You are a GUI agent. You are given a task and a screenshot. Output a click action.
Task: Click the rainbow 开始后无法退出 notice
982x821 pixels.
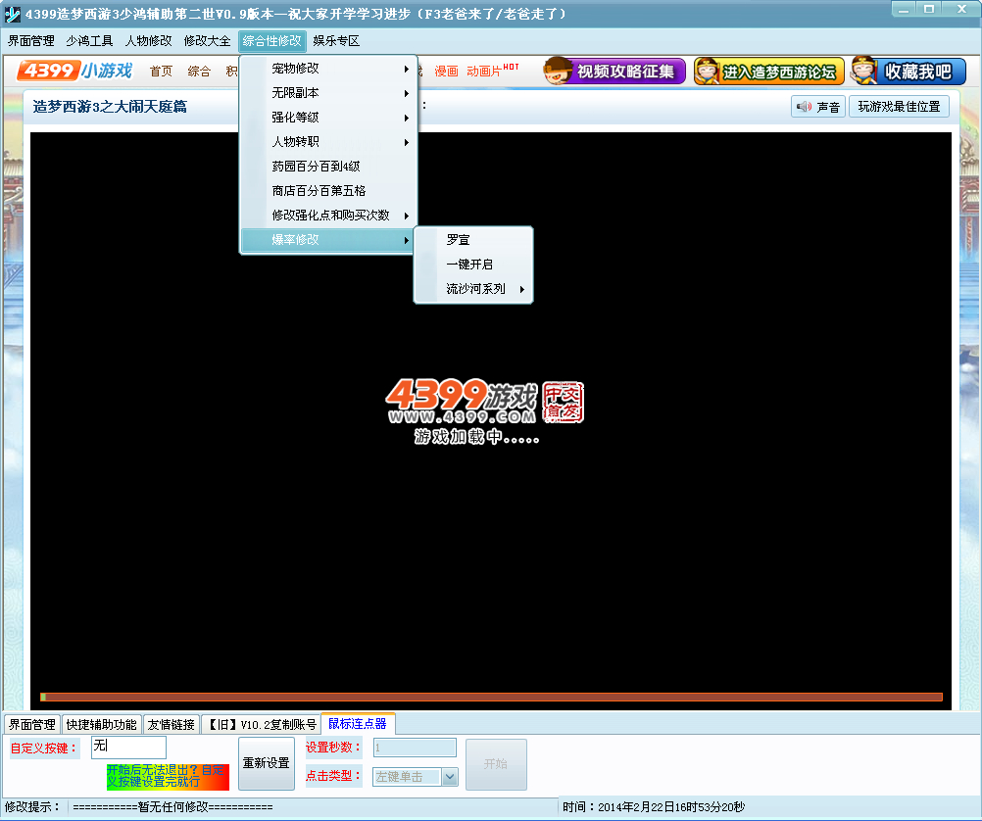[168, 777]
